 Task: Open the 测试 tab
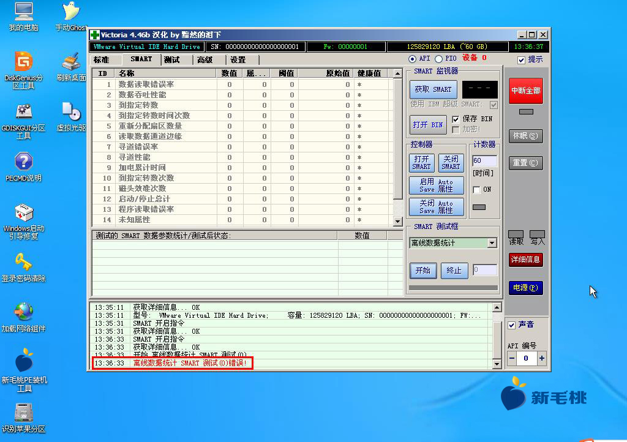(172, 60)
